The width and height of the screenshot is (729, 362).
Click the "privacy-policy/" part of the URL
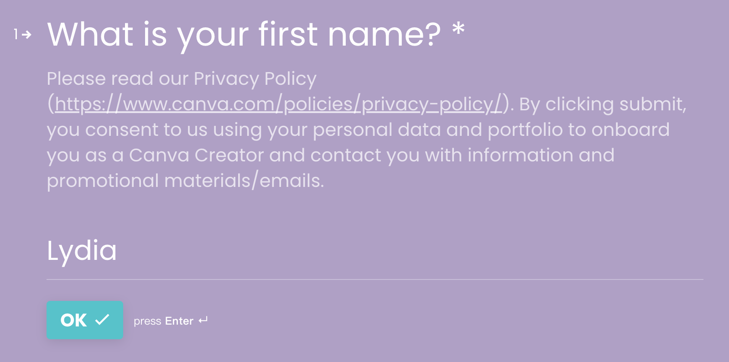pos(432,104)
